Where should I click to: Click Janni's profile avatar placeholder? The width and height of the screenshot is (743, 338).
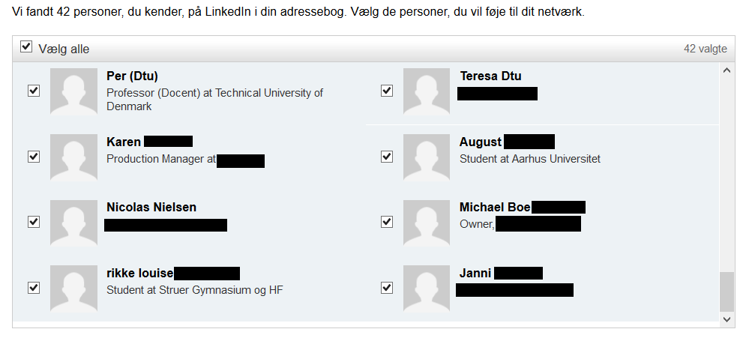pyautogui.click(x=427, y=288)
